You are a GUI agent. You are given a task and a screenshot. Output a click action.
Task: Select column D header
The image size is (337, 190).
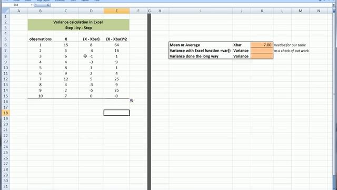91,11
